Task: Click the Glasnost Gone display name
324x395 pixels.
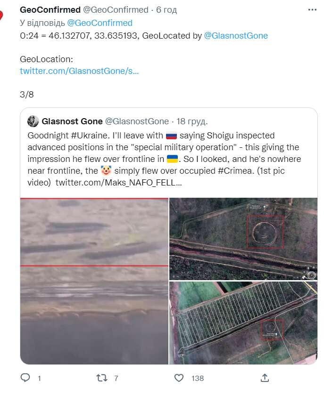Action: point(72,121)
